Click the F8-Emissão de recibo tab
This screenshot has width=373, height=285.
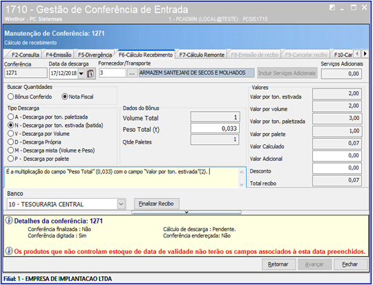pyautogui.click(x=254, y=55)
